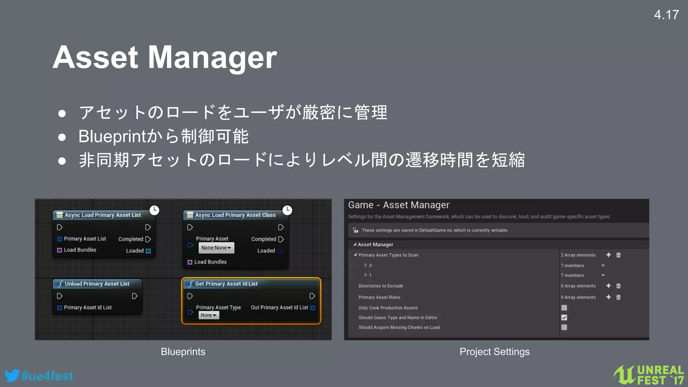Click the '2 Array elements' value
The width and height of the screenshot is (688, 387).
[578, 255]
